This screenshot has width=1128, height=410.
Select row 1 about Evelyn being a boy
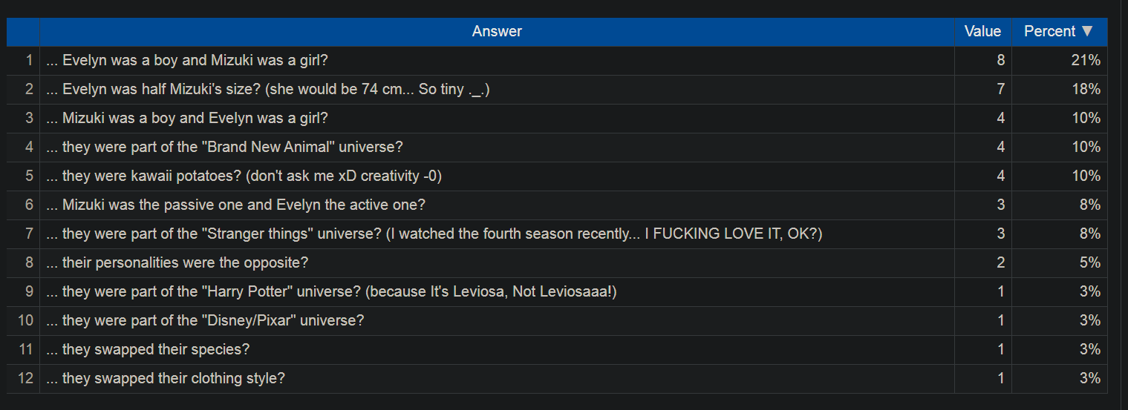click(557, 60)
